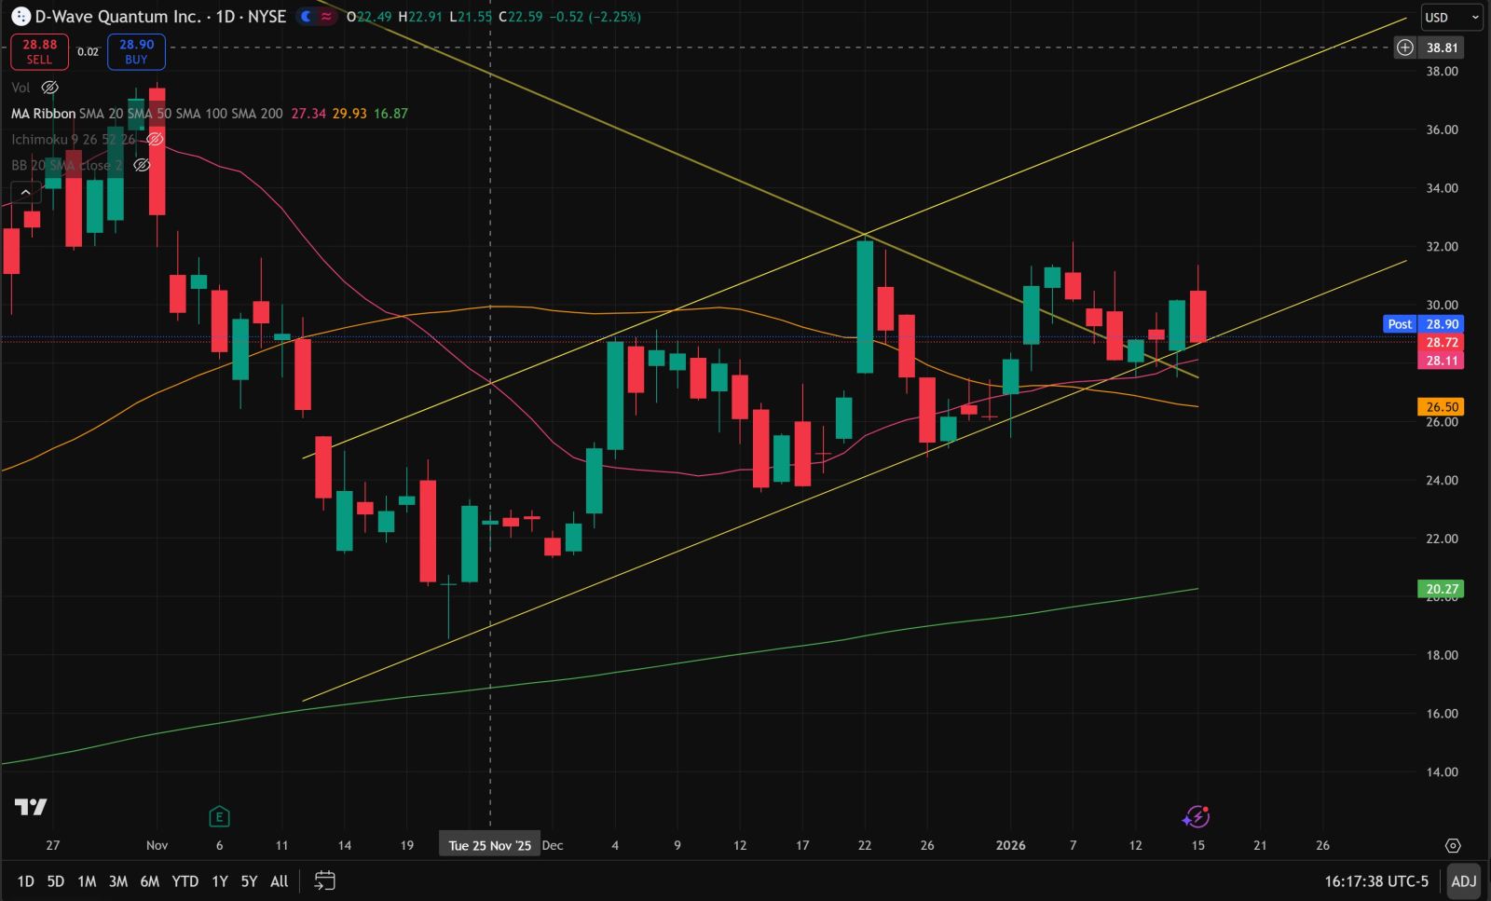1491x901 pixels.
Task: Show the hidden Ichimoku indicator
Action: pos(155,139)
